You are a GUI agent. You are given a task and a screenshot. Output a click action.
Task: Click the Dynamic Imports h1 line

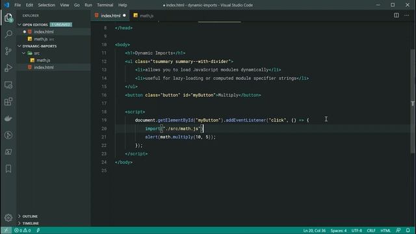(155, 53)
